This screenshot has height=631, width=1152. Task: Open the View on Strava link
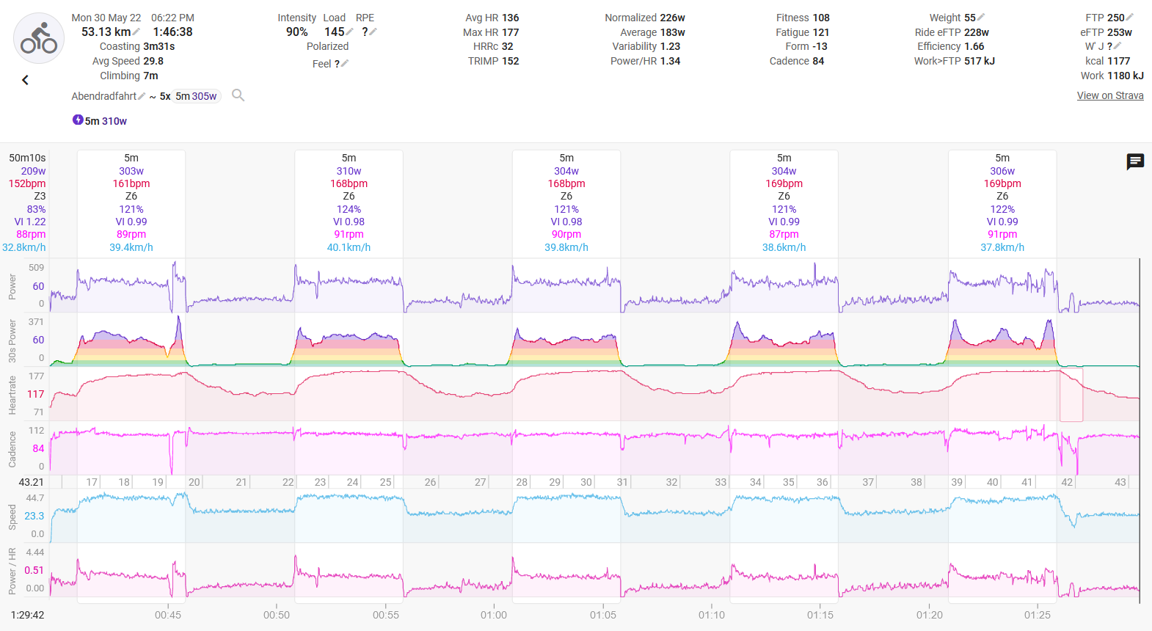[1109, 95]
